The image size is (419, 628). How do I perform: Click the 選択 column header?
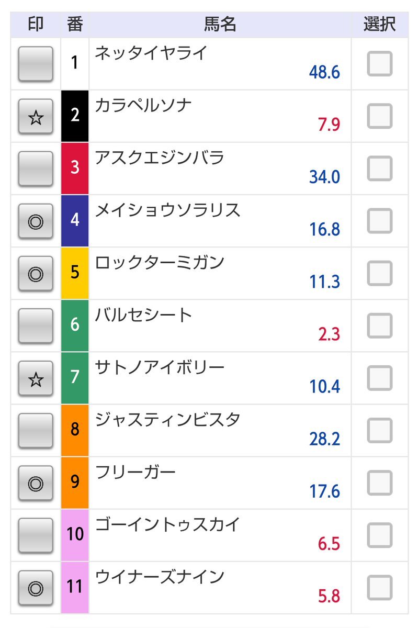pyautogui.click(x=379, y=25)
